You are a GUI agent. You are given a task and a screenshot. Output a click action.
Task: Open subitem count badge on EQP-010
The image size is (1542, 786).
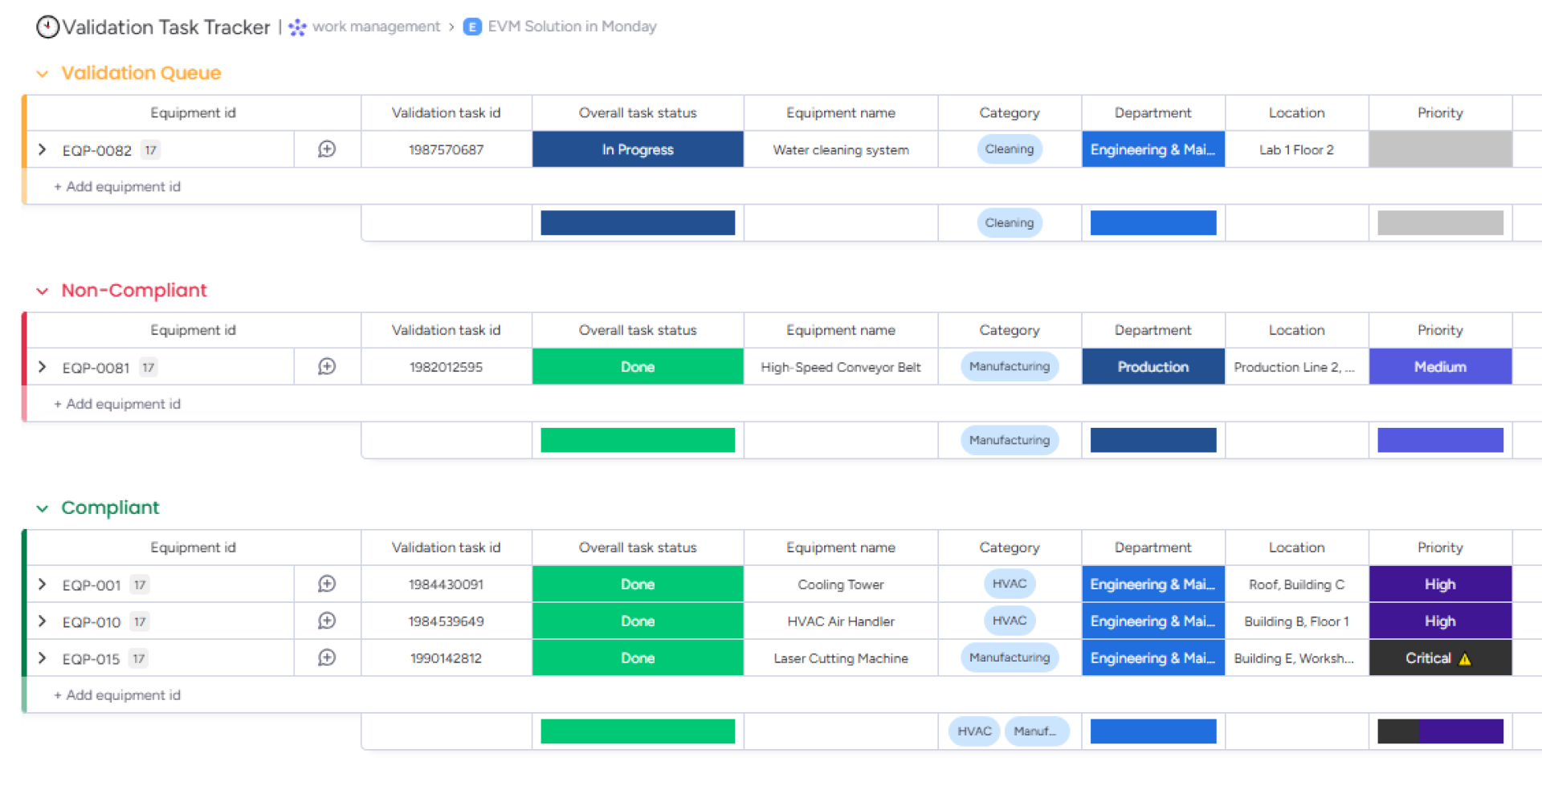(x=140, y=622)
